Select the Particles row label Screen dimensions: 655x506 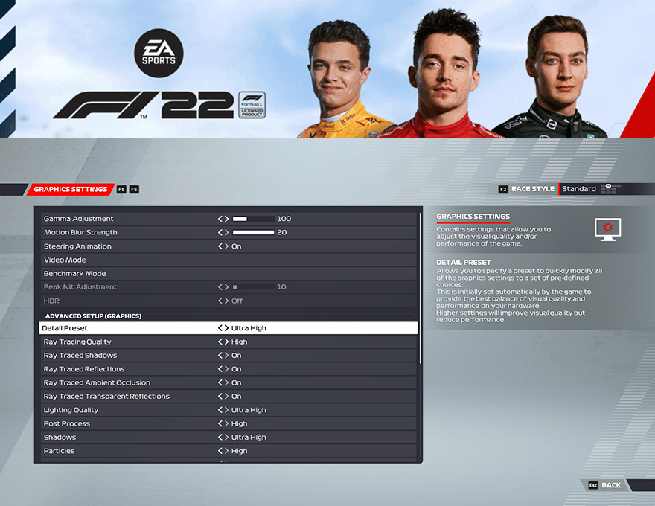[59, 451]
